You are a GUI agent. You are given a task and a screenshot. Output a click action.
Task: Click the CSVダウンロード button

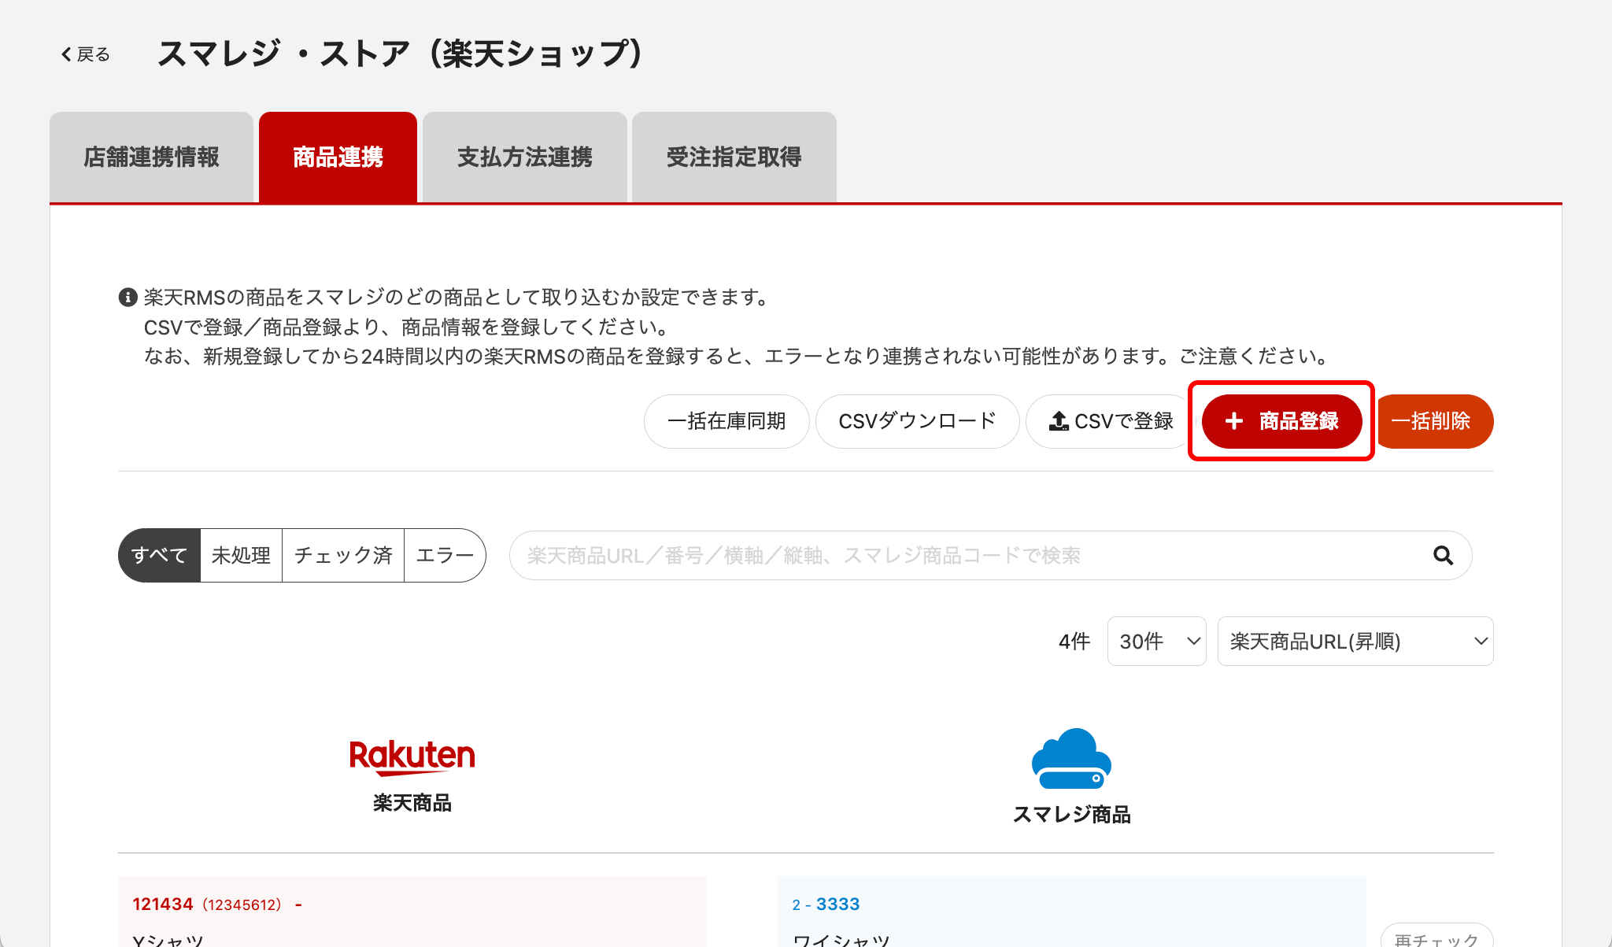(x=917, y=421)
